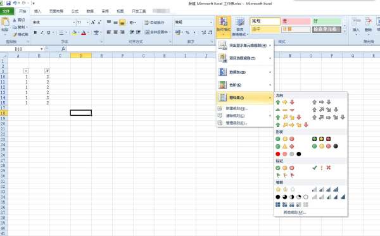Open the font size dropdown
Viewport: 380px width, 236px height.
(87, 23)
